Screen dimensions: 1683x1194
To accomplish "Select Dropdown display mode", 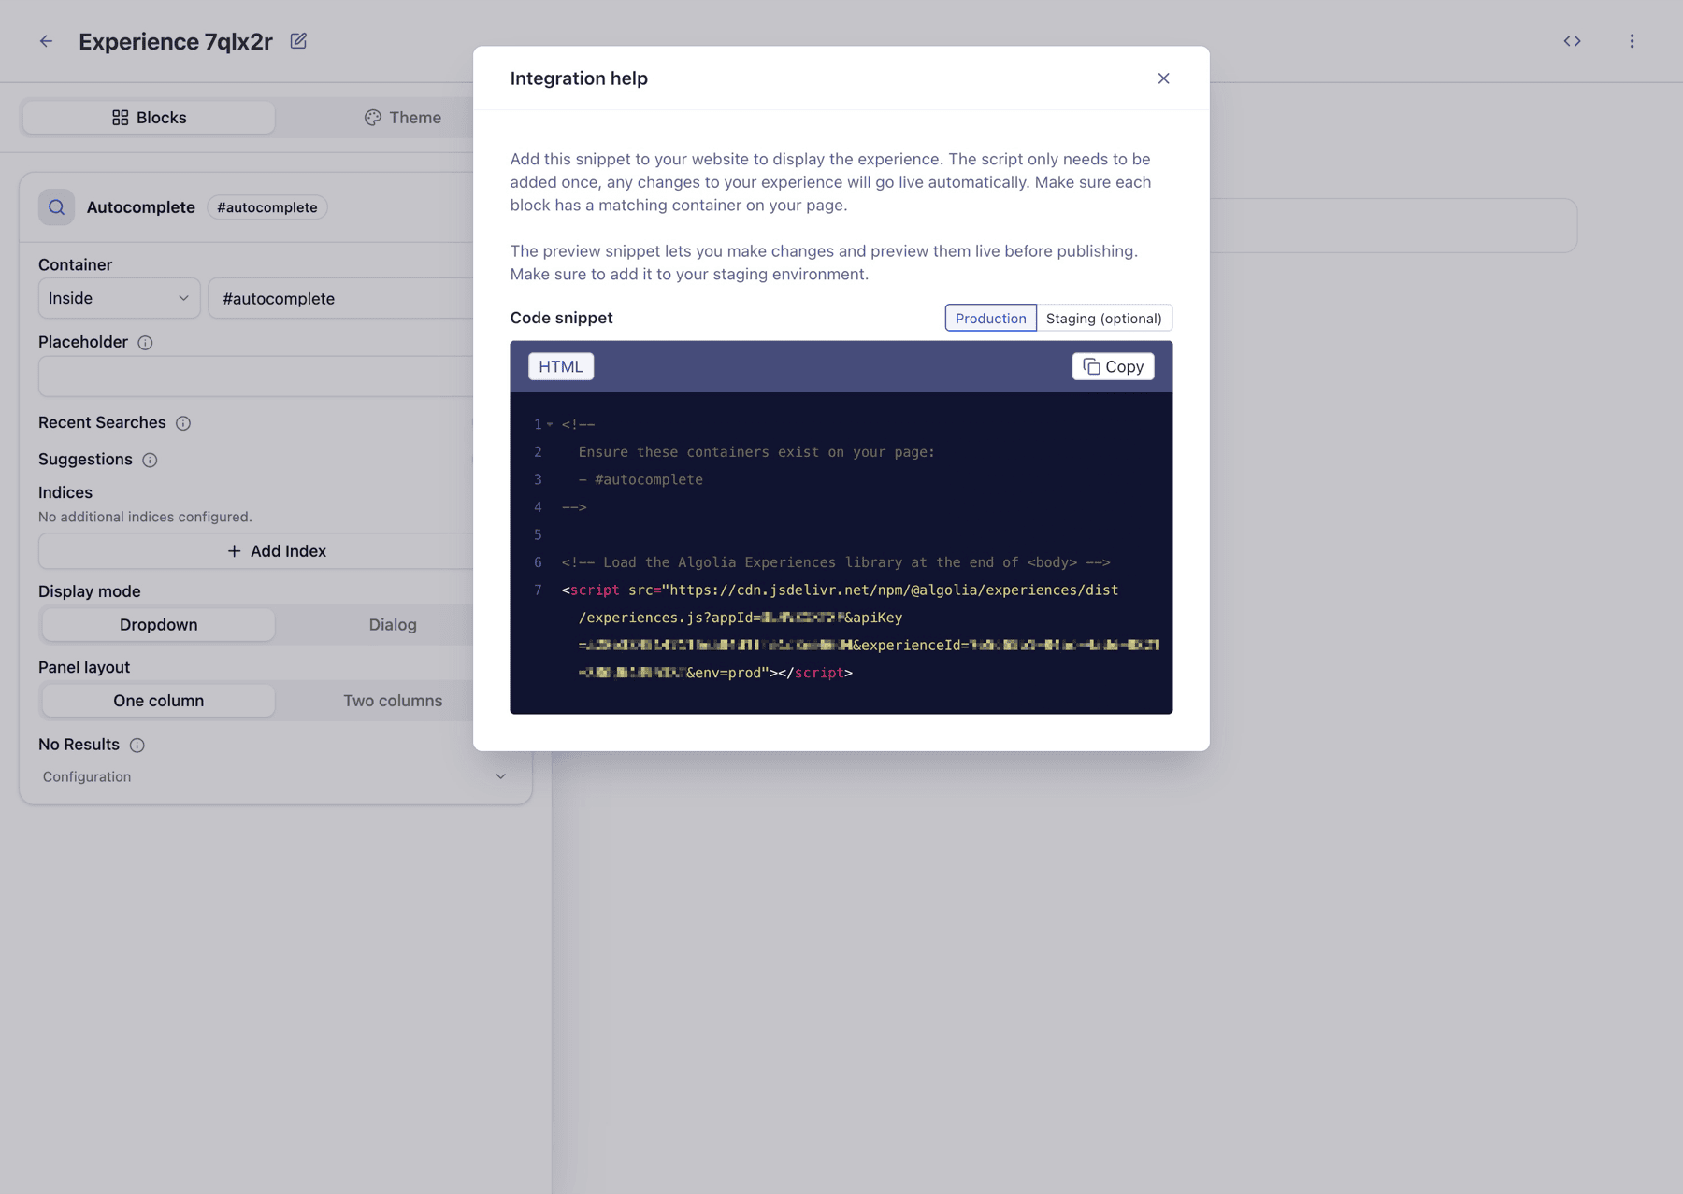I will (x=158, y=625).
